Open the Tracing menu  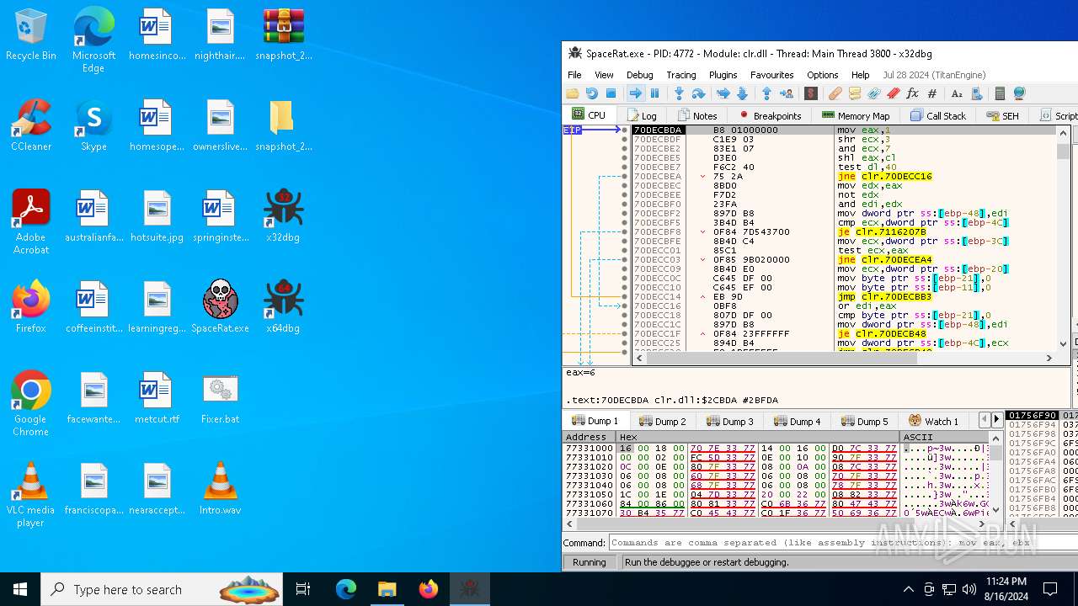coord(680,75)
